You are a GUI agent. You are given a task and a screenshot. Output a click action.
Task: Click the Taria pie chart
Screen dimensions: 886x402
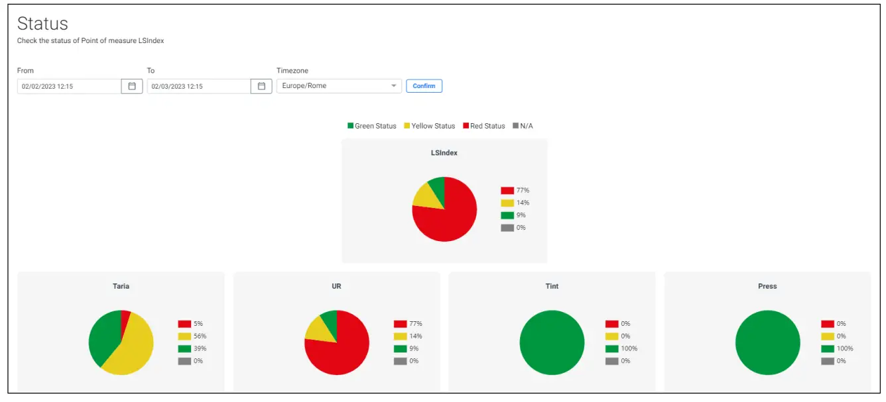(x=121, y=342)
